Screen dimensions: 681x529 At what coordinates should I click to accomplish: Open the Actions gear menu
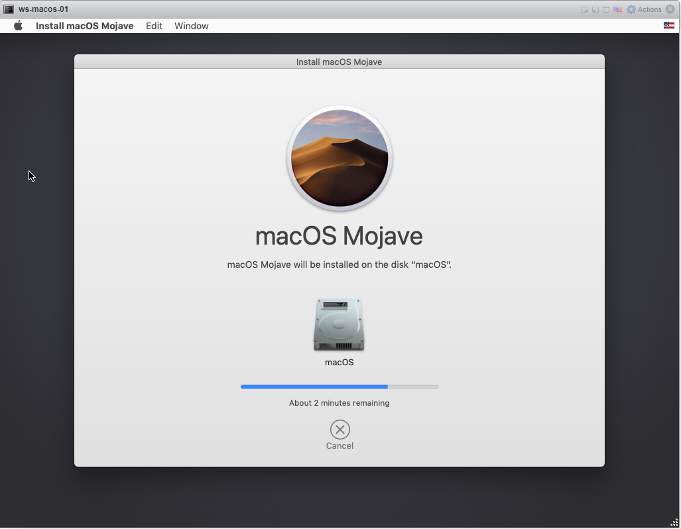point(644,9)
